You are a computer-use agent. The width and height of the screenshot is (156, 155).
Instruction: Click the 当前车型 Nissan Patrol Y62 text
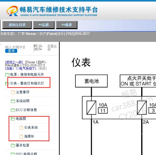[x=45, y=34]
